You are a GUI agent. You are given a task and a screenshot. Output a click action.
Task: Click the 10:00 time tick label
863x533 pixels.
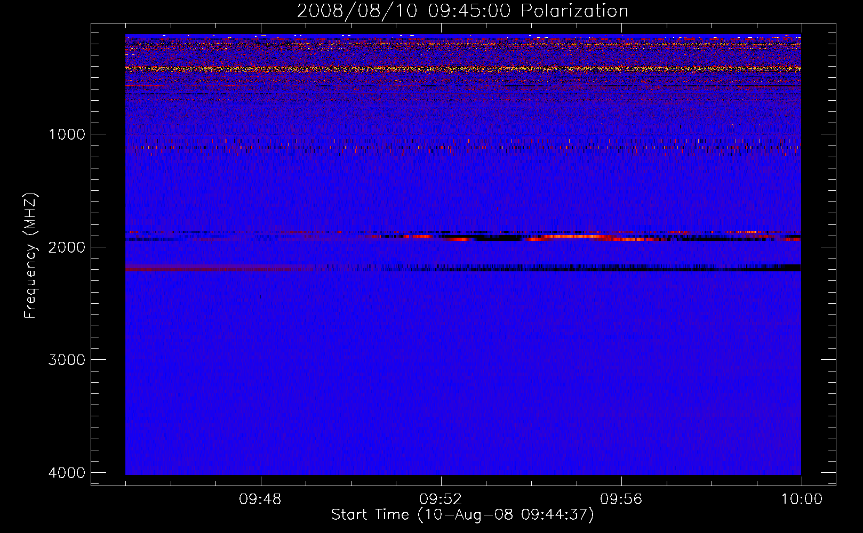(x=802, y=499)
